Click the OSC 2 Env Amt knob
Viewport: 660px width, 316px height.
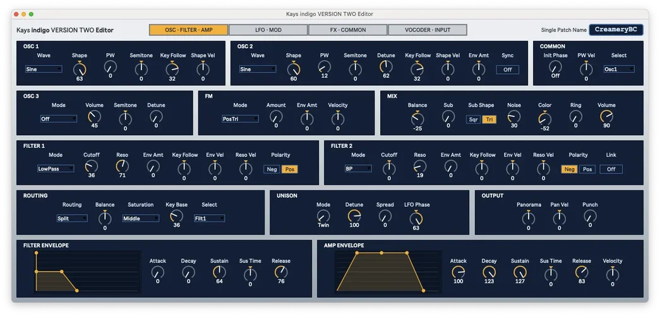tap(479, 69)
